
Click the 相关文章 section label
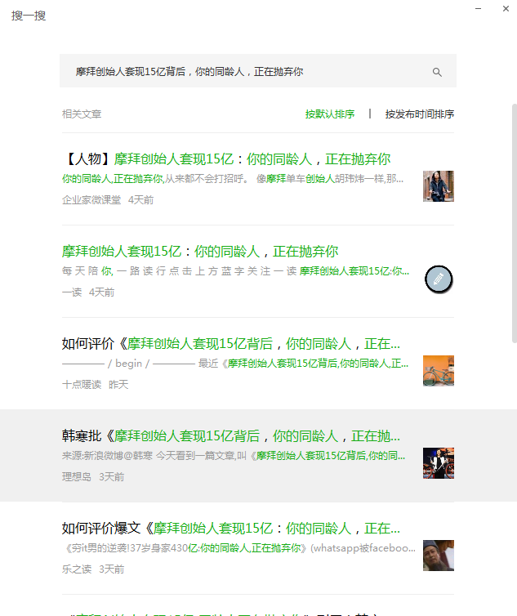[x=82, y=114]
